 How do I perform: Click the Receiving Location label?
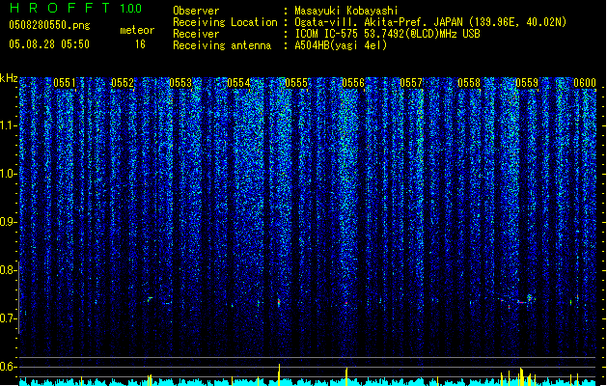click(x=225, y=22)
